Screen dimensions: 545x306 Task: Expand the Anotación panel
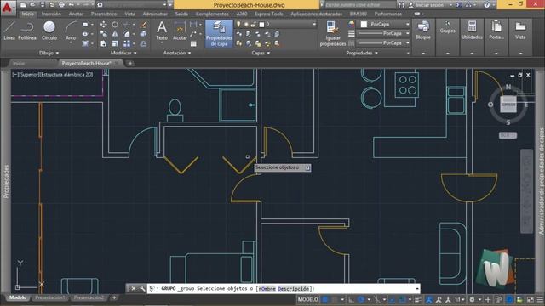177,53
